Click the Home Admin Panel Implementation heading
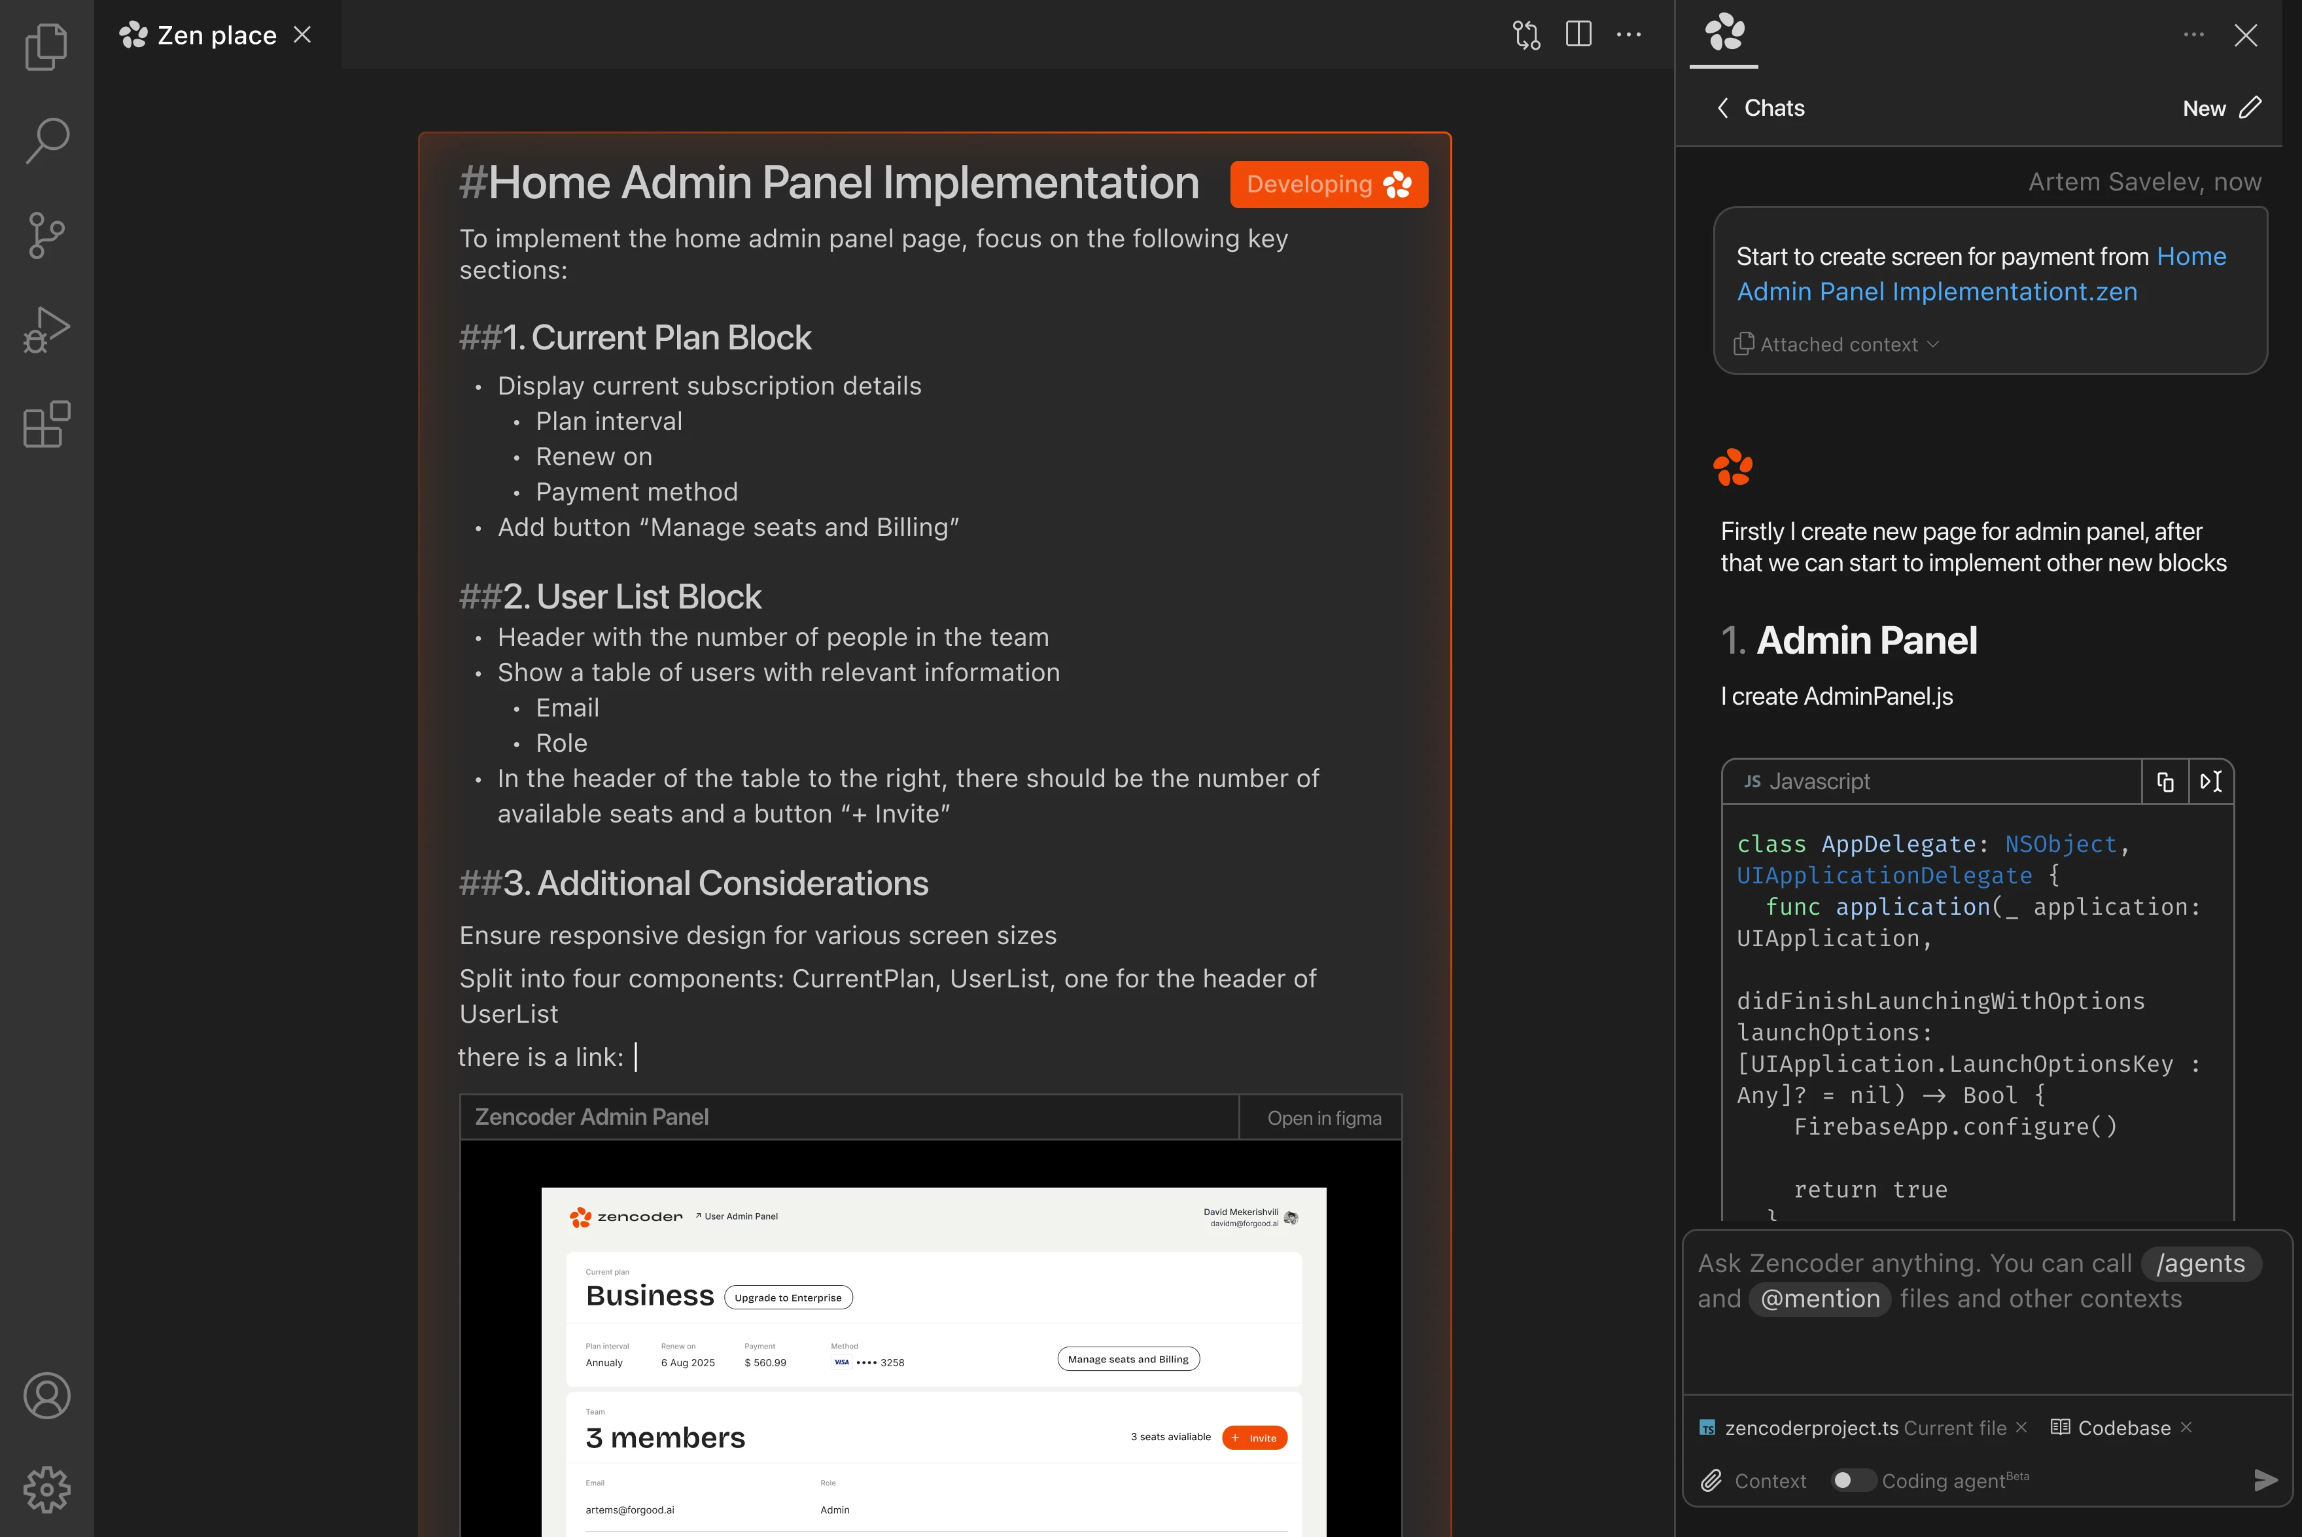Screen dimensions: 2302x1537 (829, 183)
